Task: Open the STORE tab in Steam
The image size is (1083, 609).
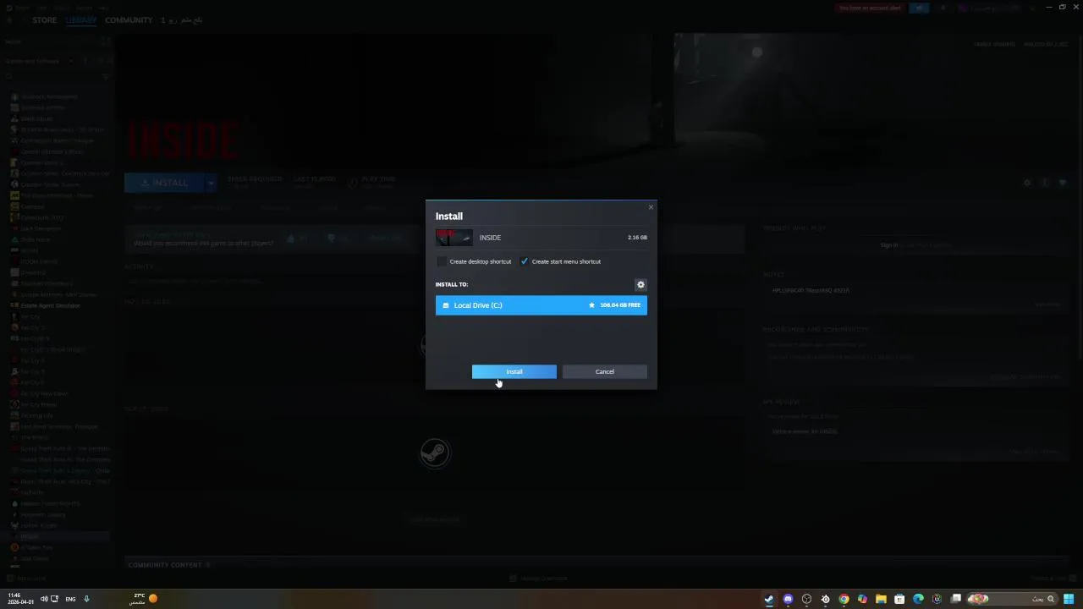Action: [44, 20]
